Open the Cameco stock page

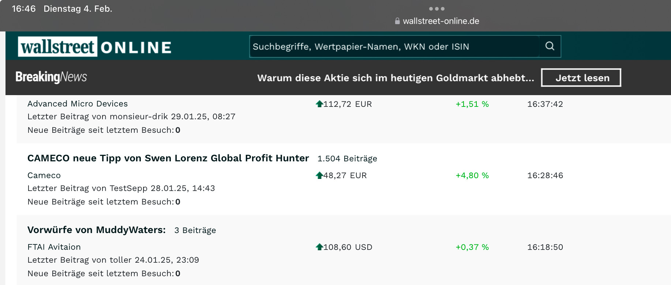44,175
